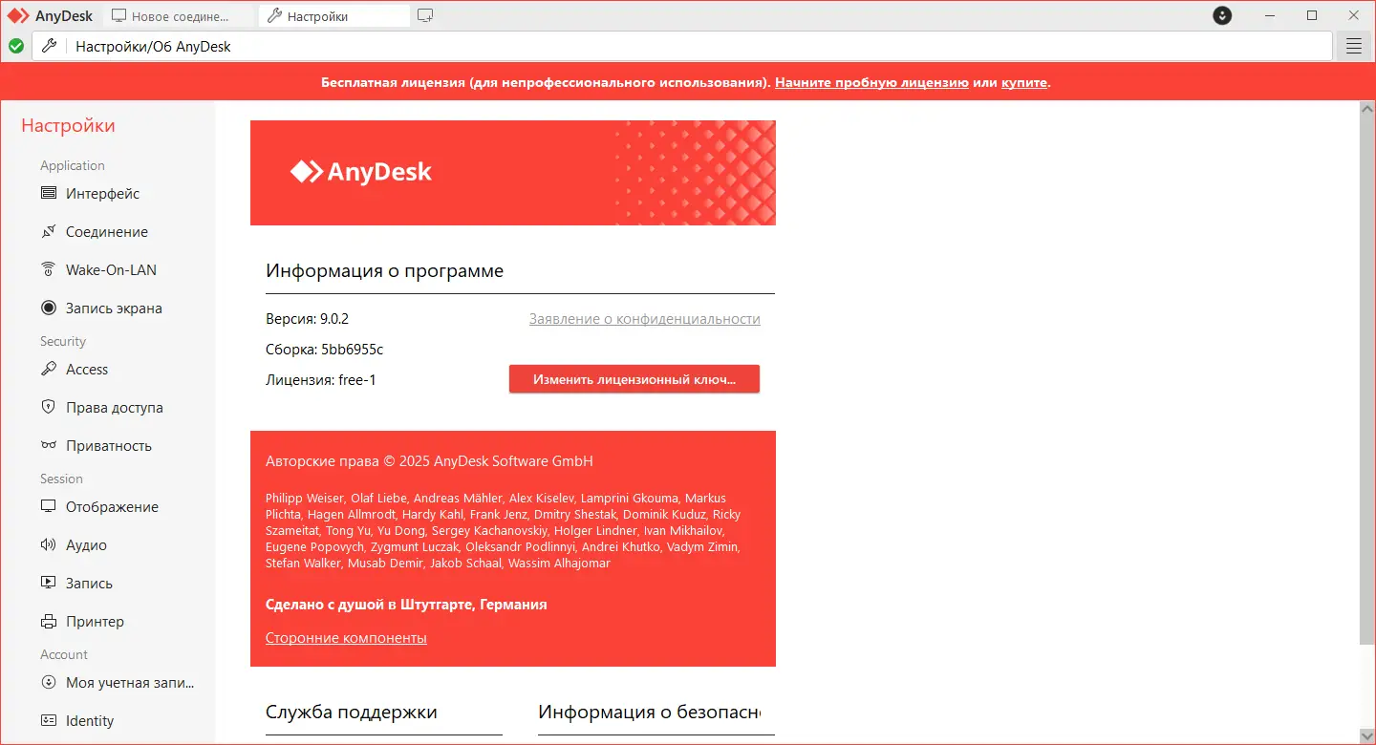Screen dimensions: 1376x745
Task: Click the Лицензия: free-1 text
Action: pos(321,380)
